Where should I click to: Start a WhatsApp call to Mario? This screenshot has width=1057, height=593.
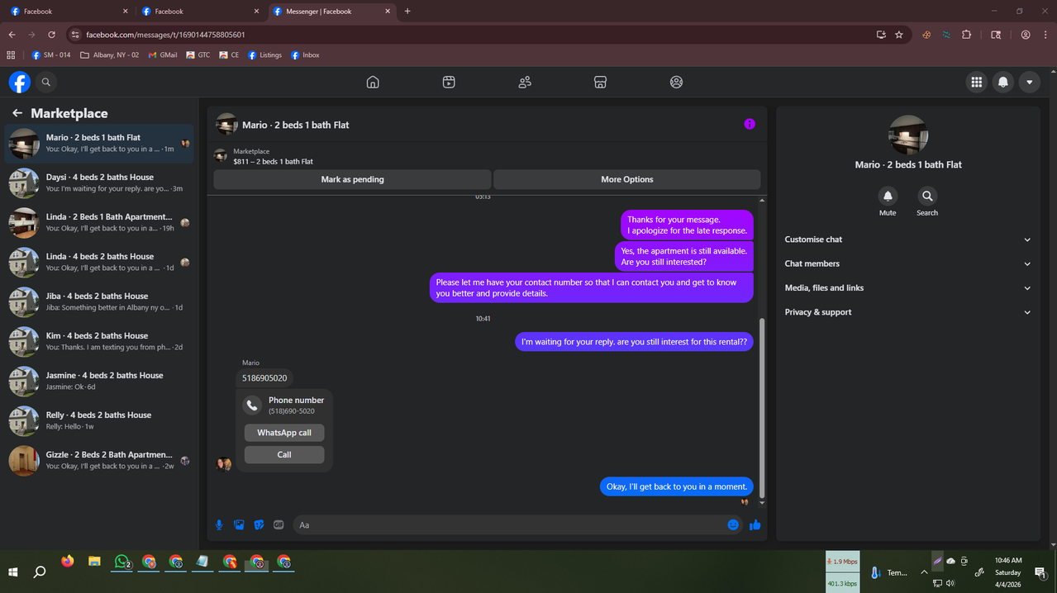click(x=284, y=433)
